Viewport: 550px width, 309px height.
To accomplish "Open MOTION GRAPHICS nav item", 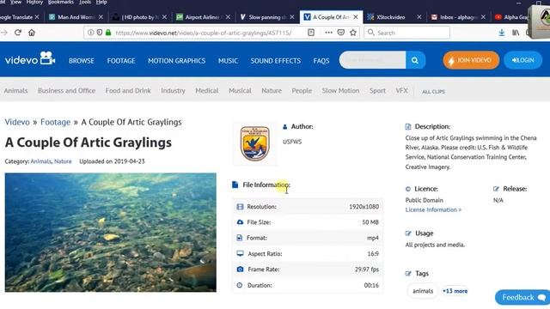I will pos(176,61).
